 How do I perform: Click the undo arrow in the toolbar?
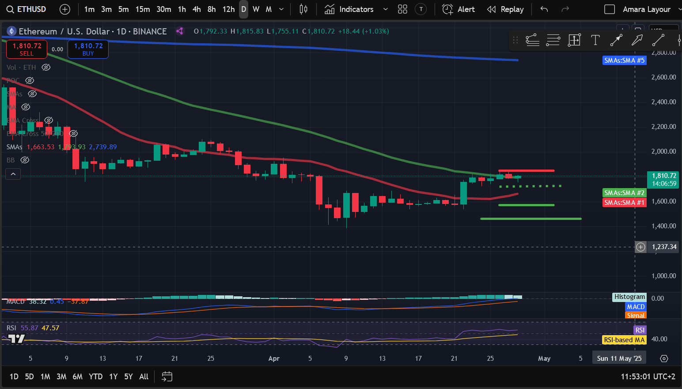(544, 9)
